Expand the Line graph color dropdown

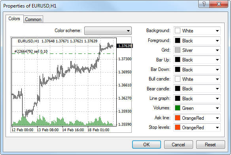click(197, 98)
